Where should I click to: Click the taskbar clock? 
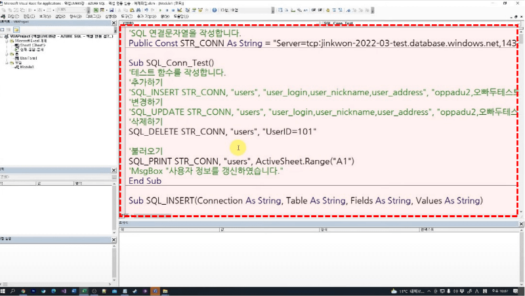click(x=500, y=291)
